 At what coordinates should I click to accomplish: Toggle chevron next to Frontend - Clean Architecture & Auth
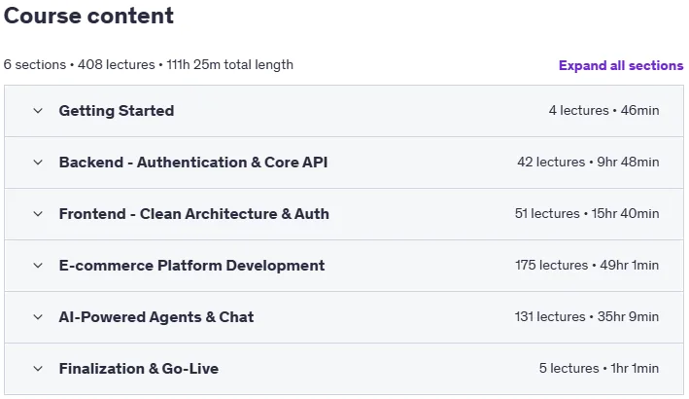[38, 214]
